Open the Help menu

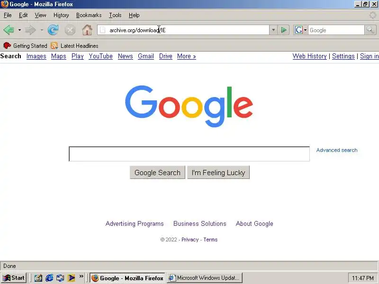pyautogui.click(x=134, y=15)
